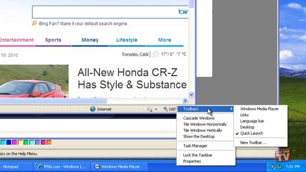Click the Paint status bar help text
The image size is (306, 172).
19,154
